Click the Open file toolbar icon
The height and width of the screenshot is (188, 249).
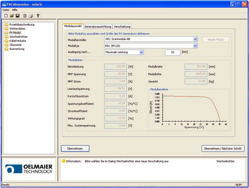[x=12, y=16]
